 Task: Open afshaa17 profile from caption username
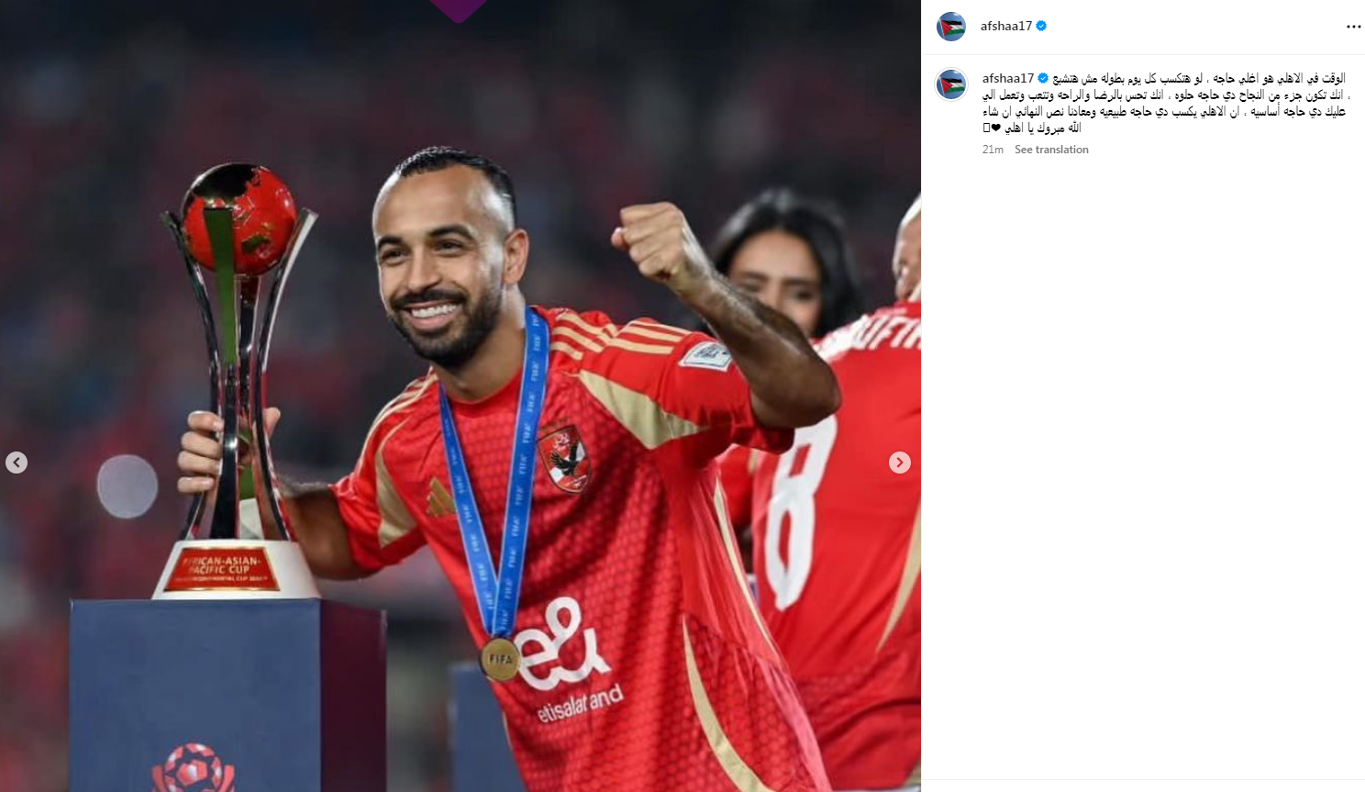point(1007,78)
